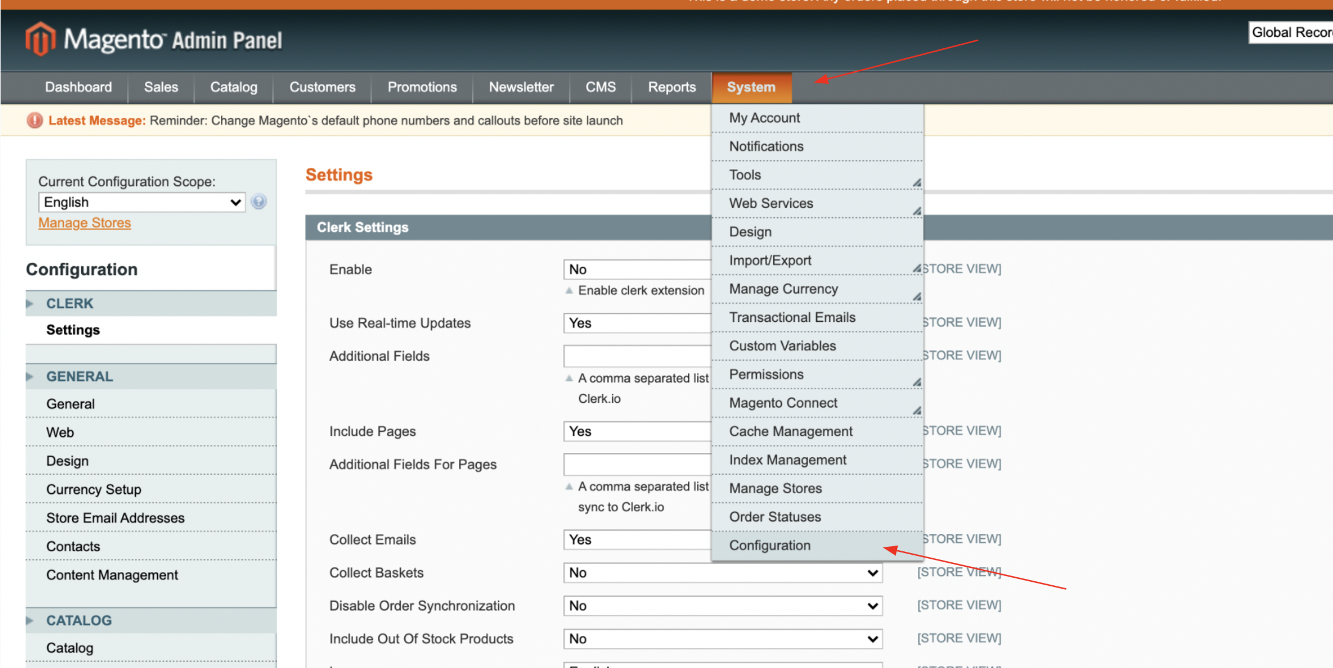1333x668 pixels.
Task: Select Index Management menu entry
Action: point(787,460)
